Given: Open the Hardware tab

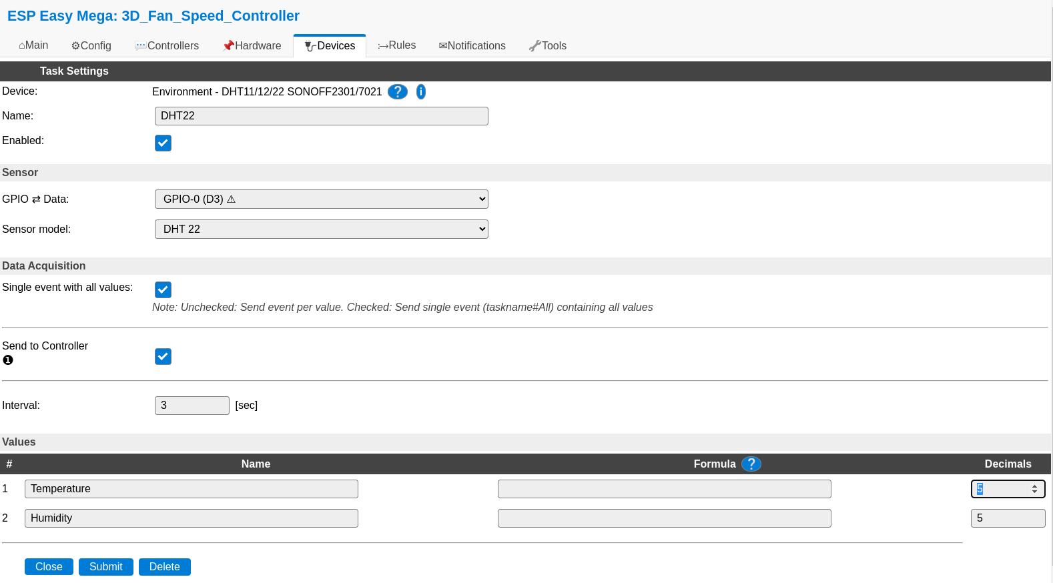Looking at the screenshot, I should tap(252, 45).
